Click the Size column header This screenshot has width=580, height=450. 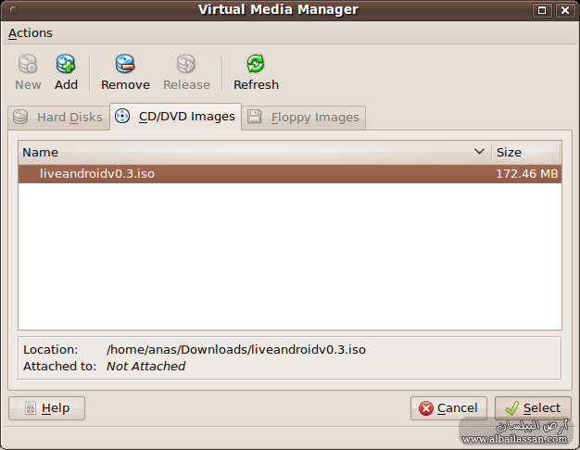coord(526,153)
